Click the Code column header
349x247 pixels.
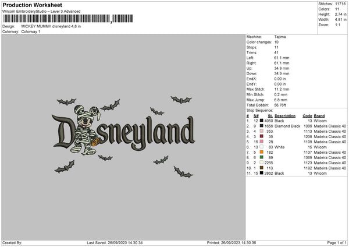(x=307, y=116)
